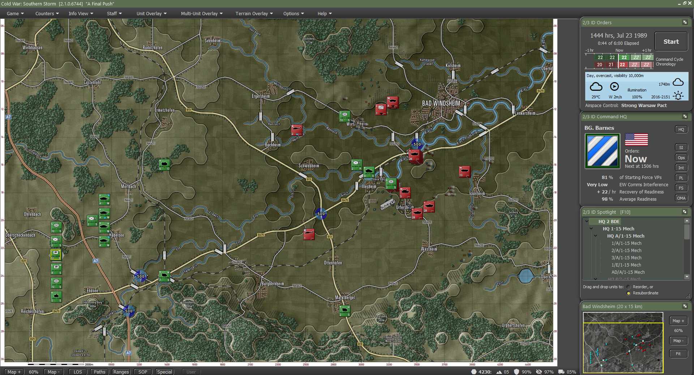
Task: Open the FS staff report
Action: click(681, 188)
